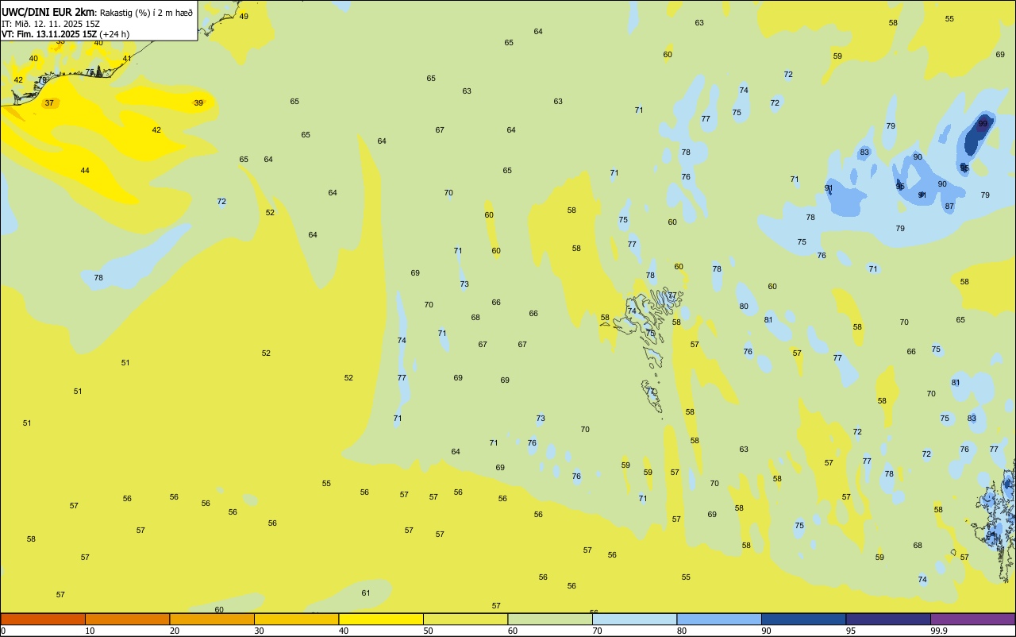Click the humidity value 41 near the coastline
The height and width of the screenshot is (637, 1016).
pos(127,59)
